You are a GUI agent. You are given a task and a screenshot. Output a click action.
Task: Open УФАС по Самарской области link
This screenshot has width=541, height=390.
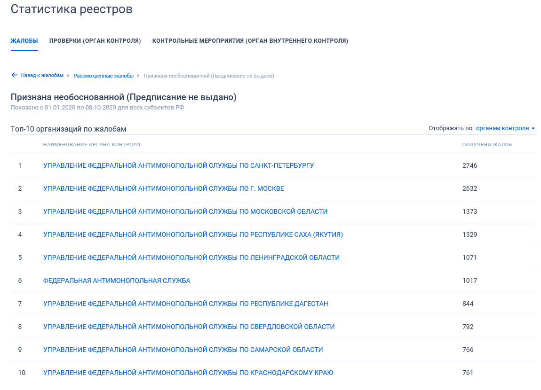pos(183,350)
